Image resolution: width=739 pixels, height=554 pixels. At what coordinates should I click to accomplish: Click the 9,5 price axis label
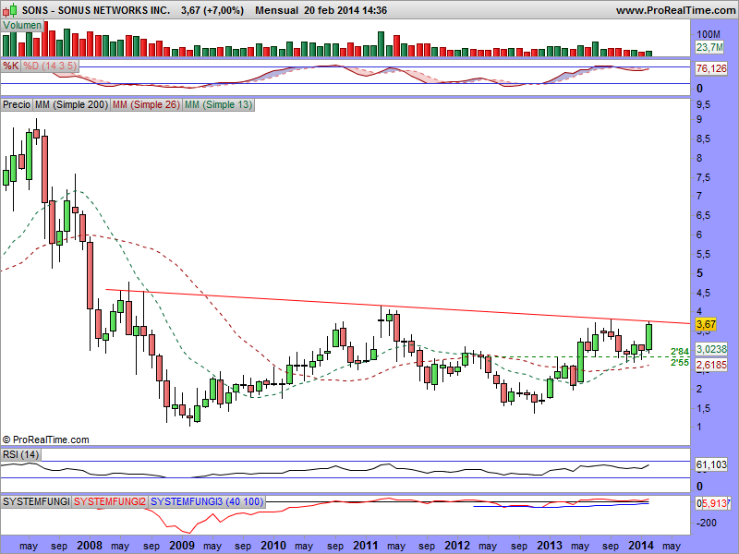703,104
